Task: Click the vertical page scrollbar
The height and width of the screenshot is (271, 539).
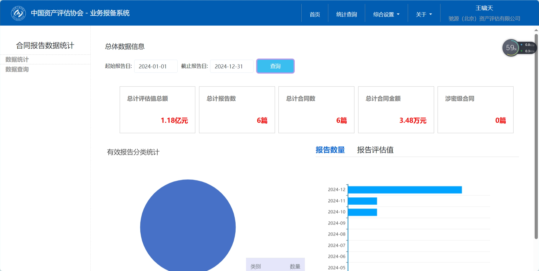Action: [536, 136]
